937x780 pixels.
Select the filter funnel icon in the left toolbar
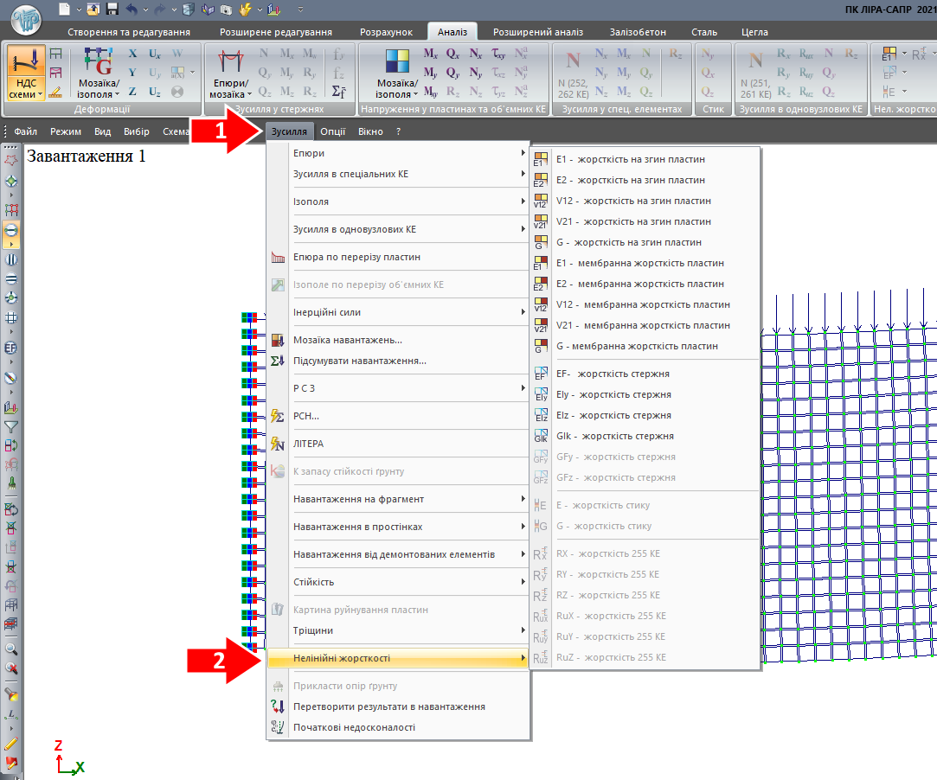click(12, 426)
